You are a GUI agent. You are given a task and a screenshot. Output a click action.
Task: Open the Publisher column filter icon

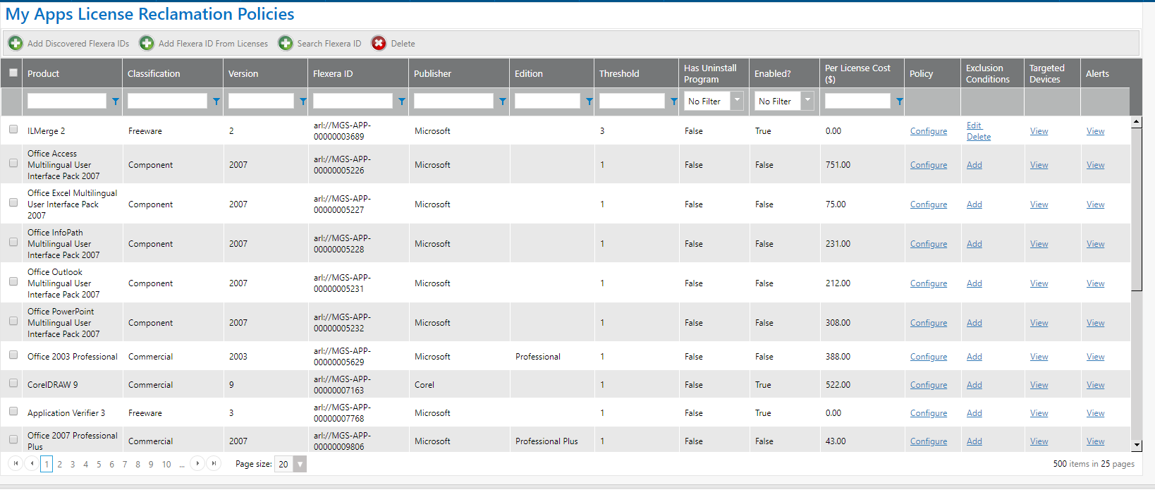tap(503, 102)
